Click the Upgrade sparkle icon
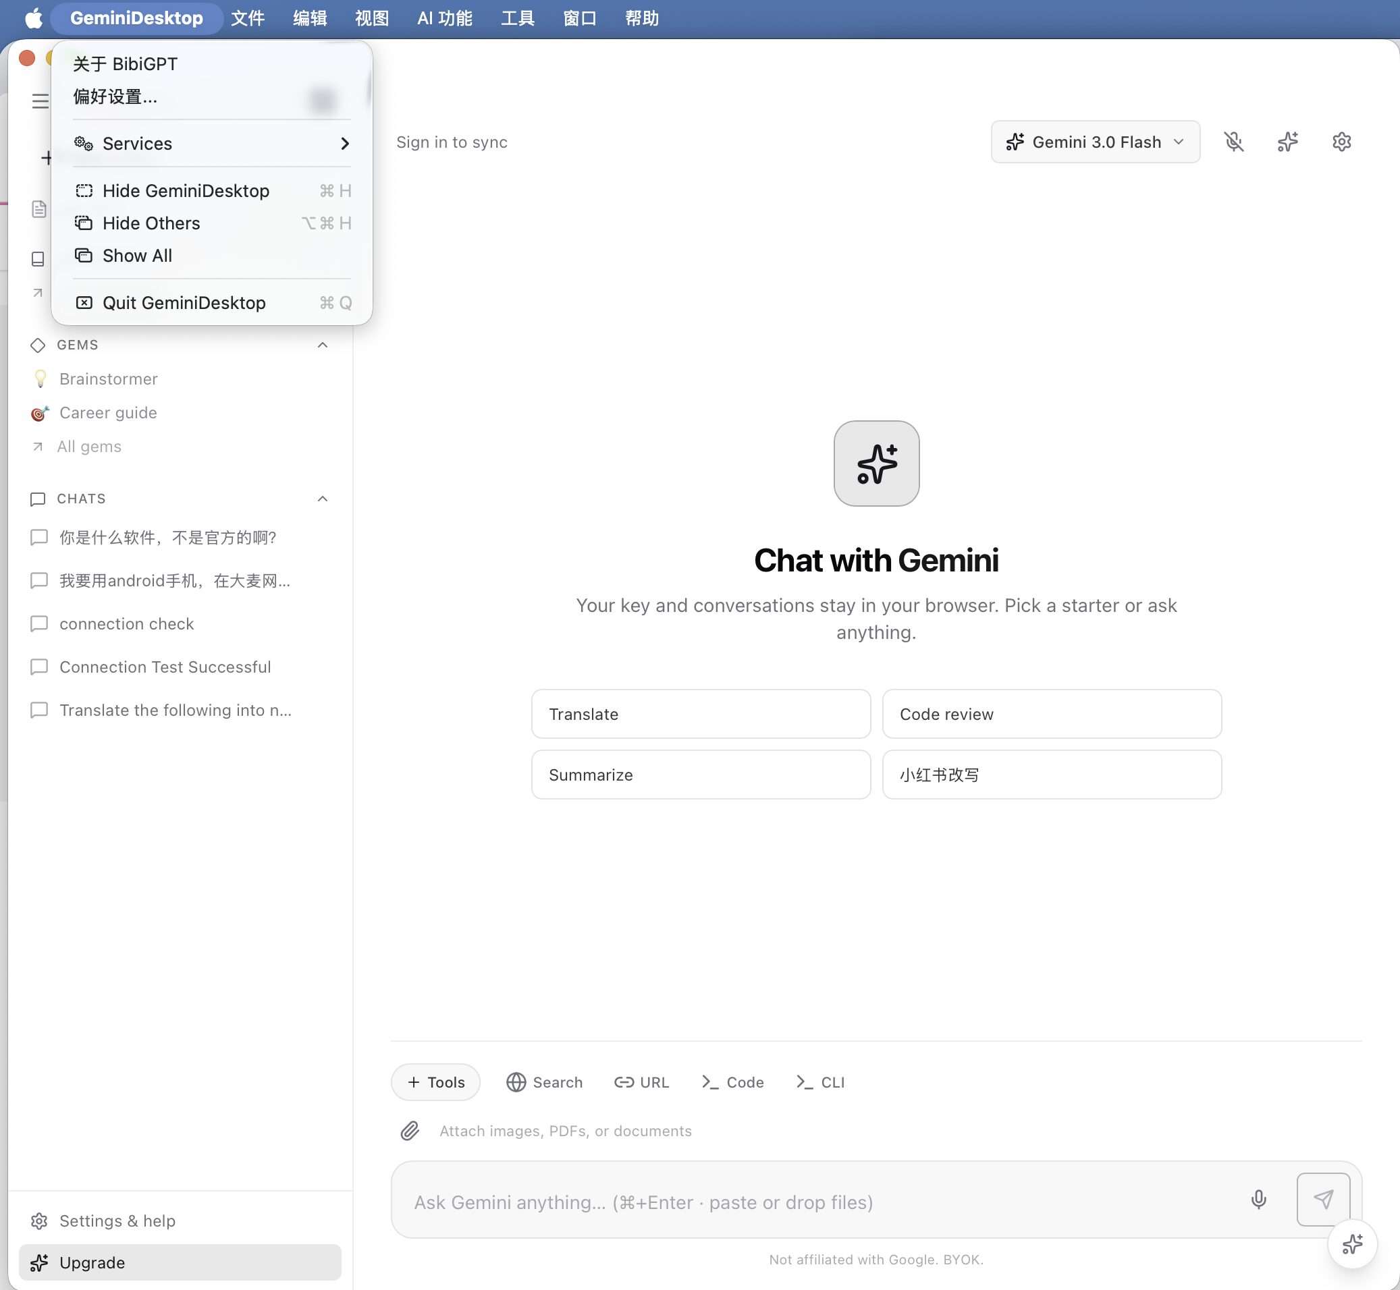Viewport: 1400px width, 1290px height. click(x=39, y=1263)
